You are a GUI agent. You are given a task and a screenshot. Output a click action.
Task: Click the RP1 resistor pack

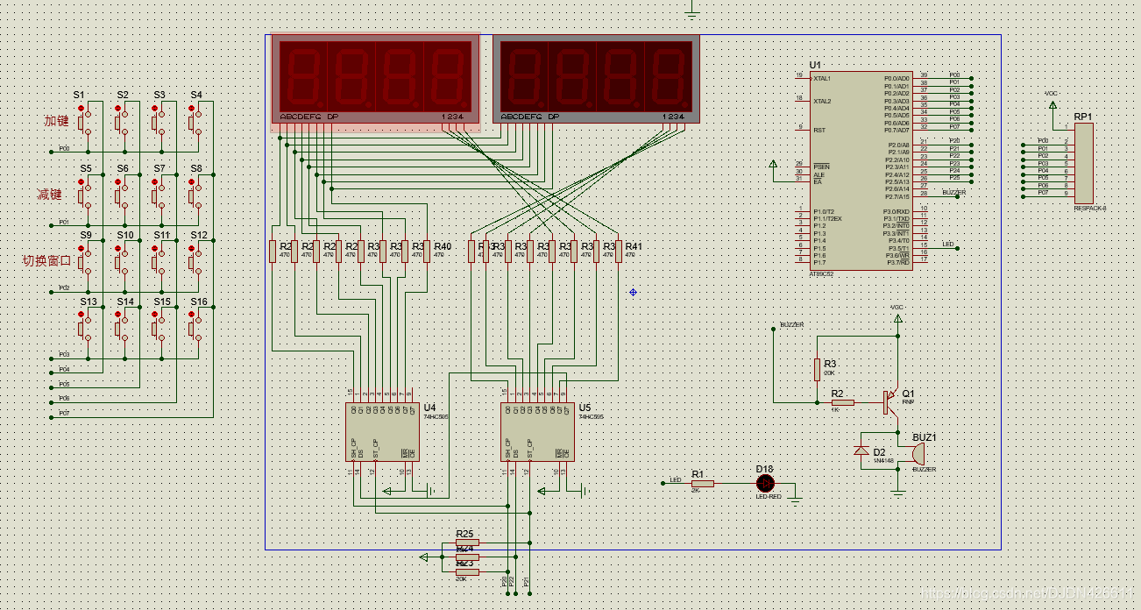pos(1084,163)
